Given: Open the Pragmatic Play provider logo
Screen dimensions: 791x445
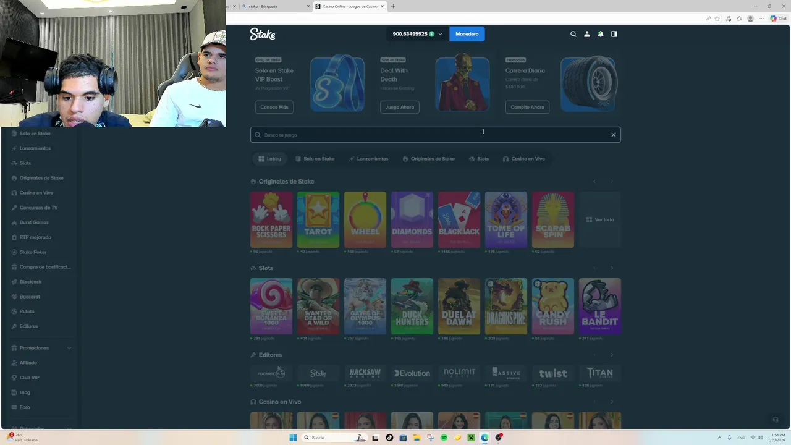Looking at the screenshot, I should (271, 373).
